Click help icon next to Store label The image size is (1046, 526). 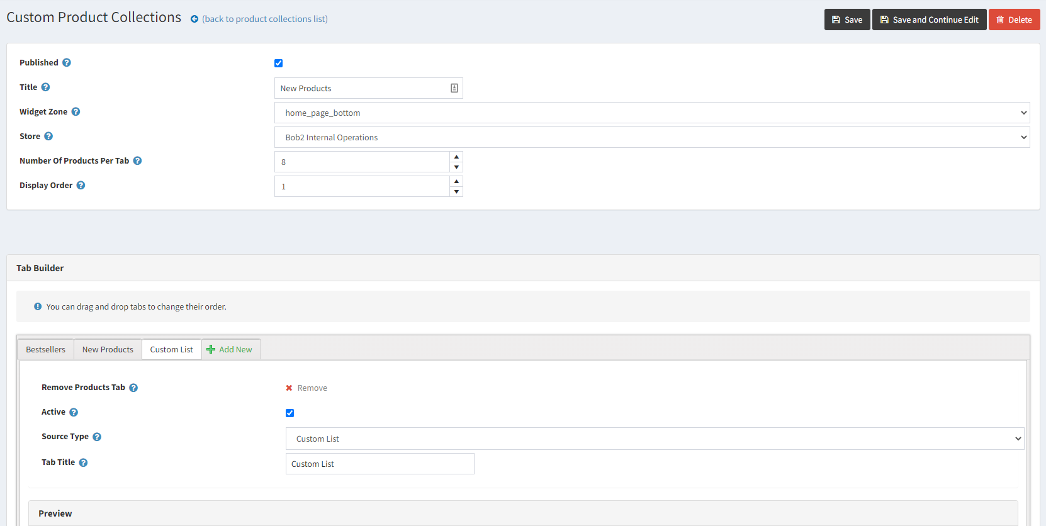[x=48, y=137]
